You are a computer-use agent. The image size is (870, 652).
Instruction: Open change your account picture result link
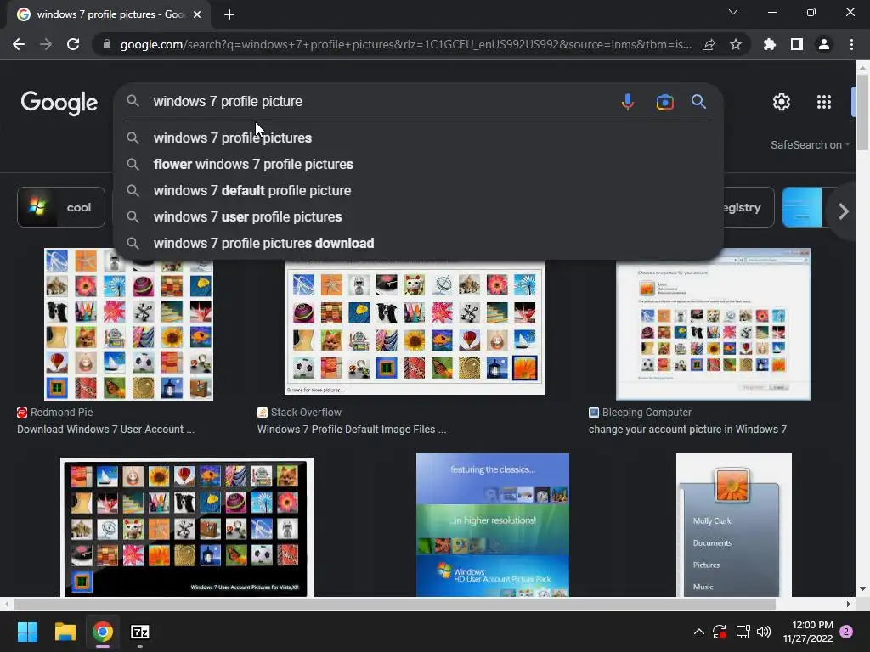coord(687,429)
